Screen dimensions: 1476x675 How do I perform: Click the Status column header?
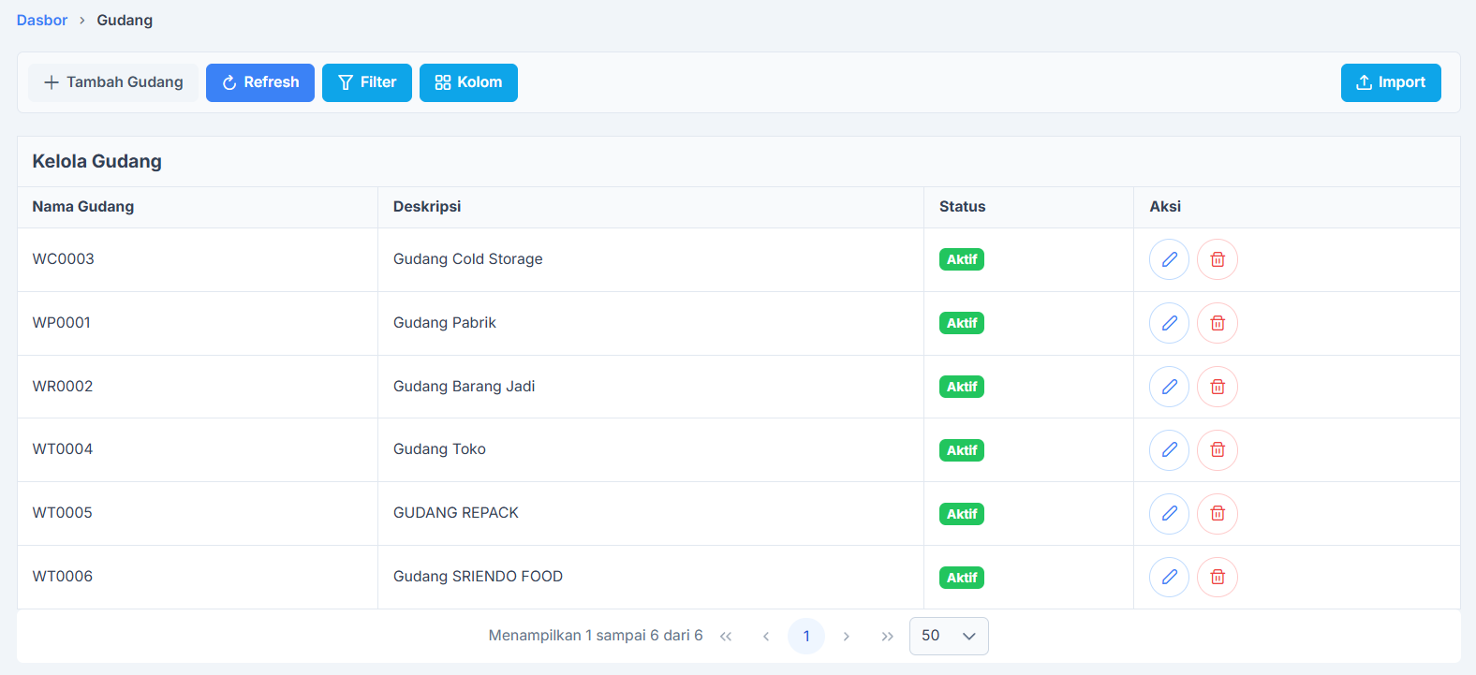[962, 207]
